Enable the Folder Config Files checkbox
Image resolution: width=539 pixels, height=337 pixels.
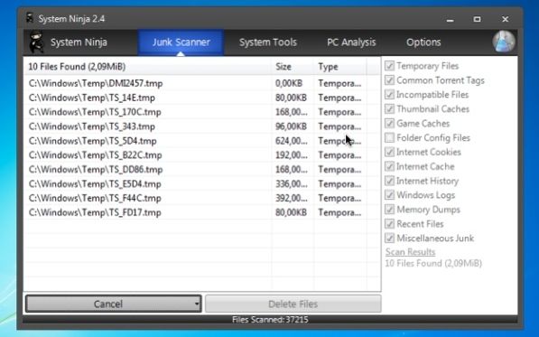point(389,137)
